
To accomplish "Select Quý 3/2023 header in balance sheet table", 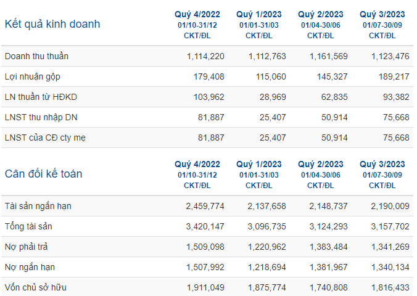I will (x=382, y=164).
